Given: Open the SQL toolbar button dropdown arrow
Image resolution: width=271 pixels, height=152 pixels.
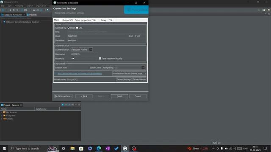Looking at the screenshot, I should 30,10.
